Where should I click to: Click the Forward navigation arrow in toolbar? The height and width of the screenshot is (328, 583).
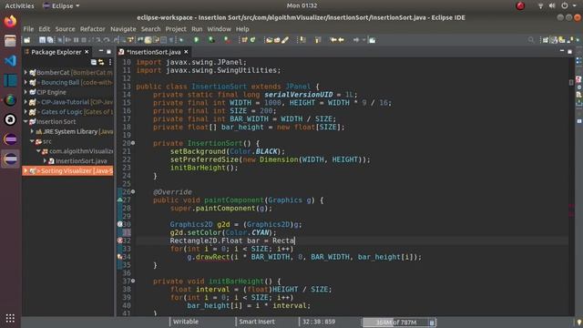click(x=356, y=40)
